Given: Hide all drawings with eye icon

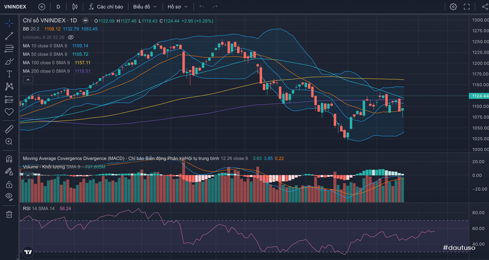Looking at the screenshot, I should (x=9, y=196).
